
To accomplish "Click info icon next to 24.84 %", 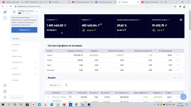I will tap(125, 30).
